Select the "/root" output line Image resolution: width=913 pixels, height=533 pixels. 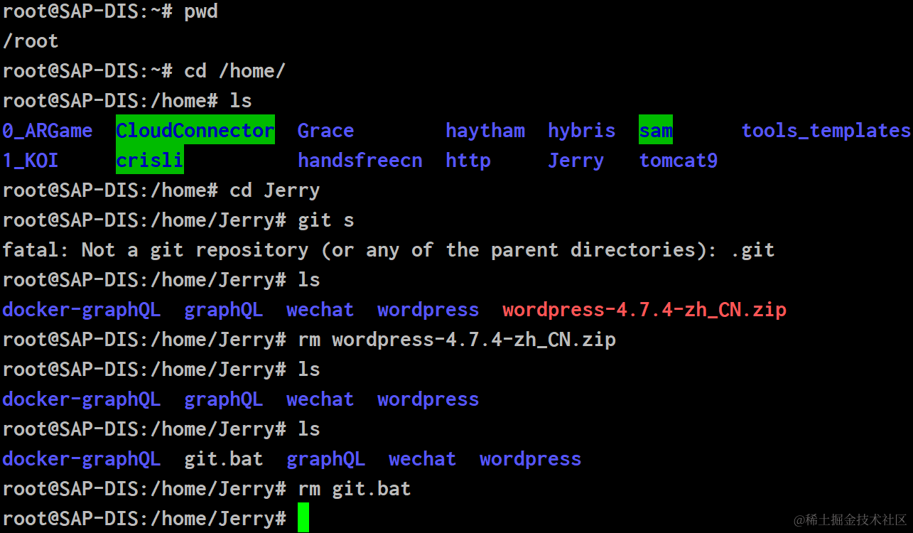pos(31,41)
